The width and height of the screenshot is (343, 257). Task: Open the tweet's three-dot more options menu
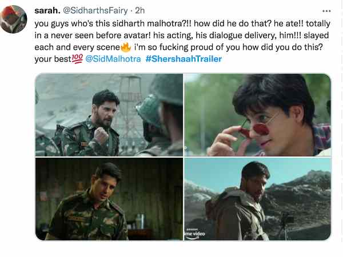click(x=326, y=11)
